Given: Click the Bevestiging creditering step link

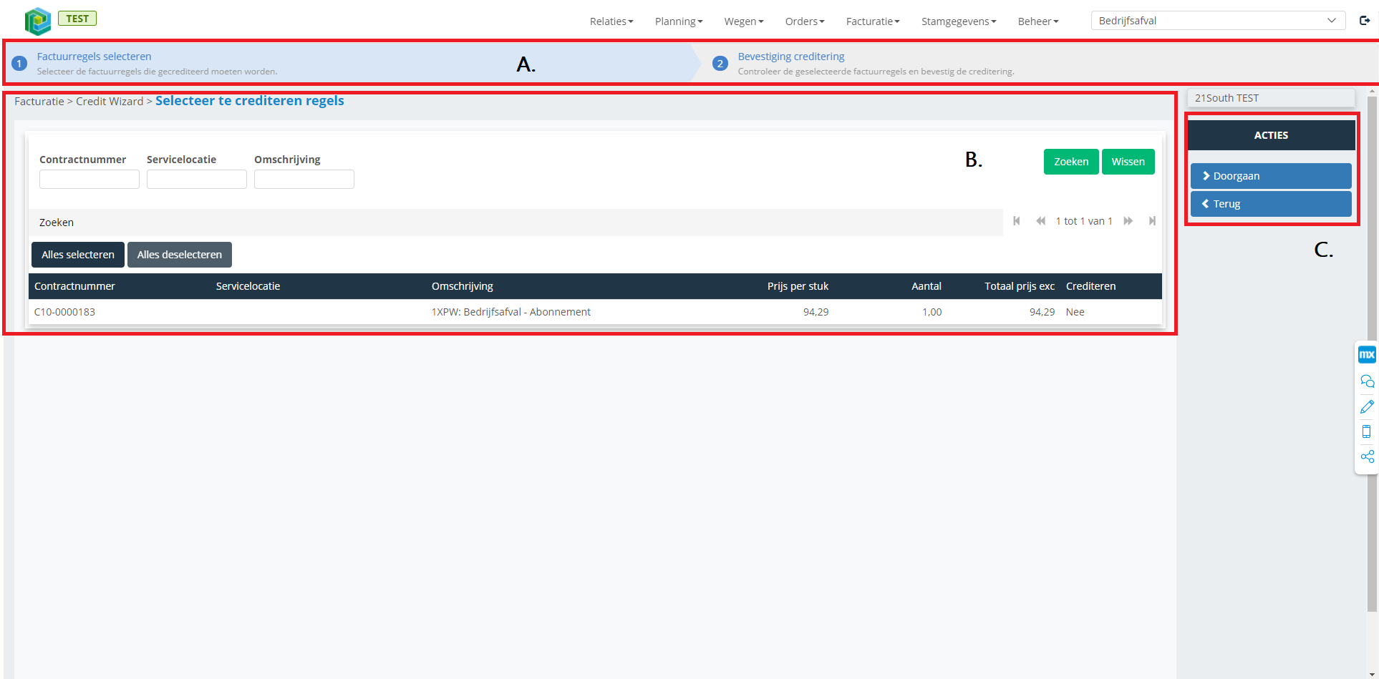Looking at the screenshot, I should coord(791,57).
